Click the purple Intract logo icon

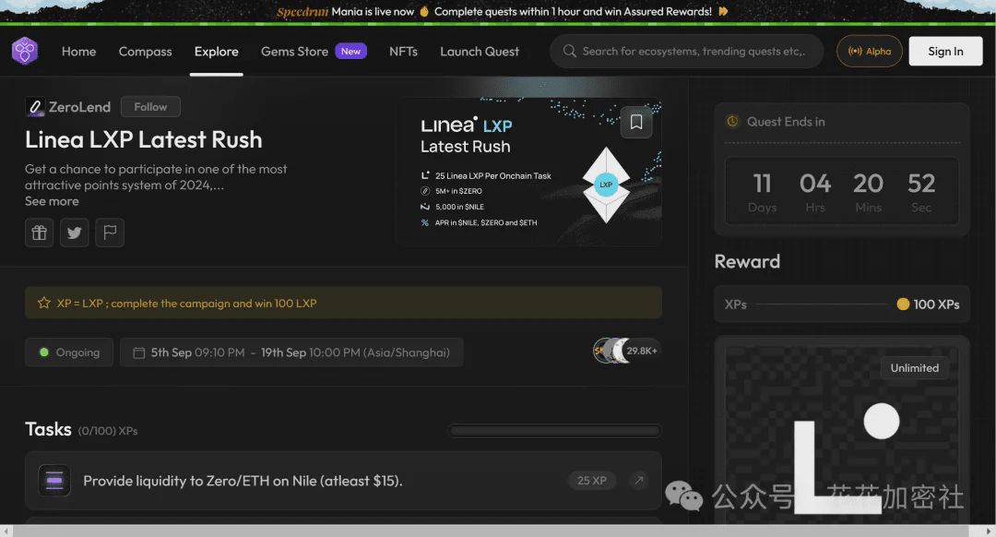point(25,51)
